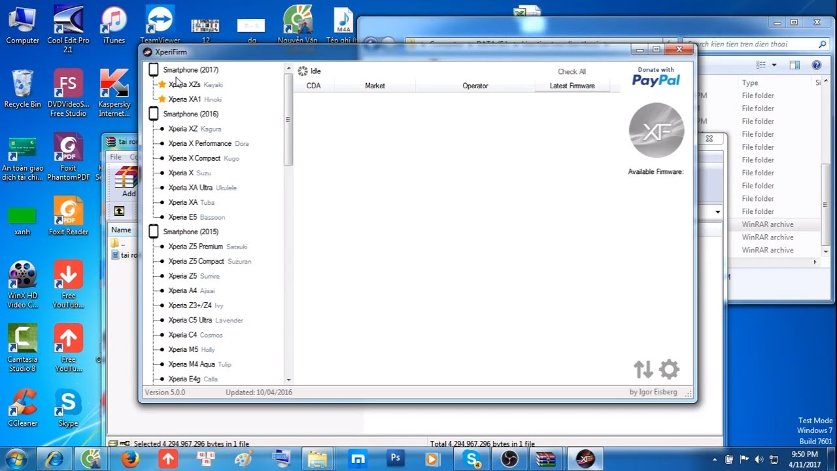This screenshot has height=471, width=837.
Task: Collapse the Smartphone (2016) phone icon node
Action: (x=154, y=114)
